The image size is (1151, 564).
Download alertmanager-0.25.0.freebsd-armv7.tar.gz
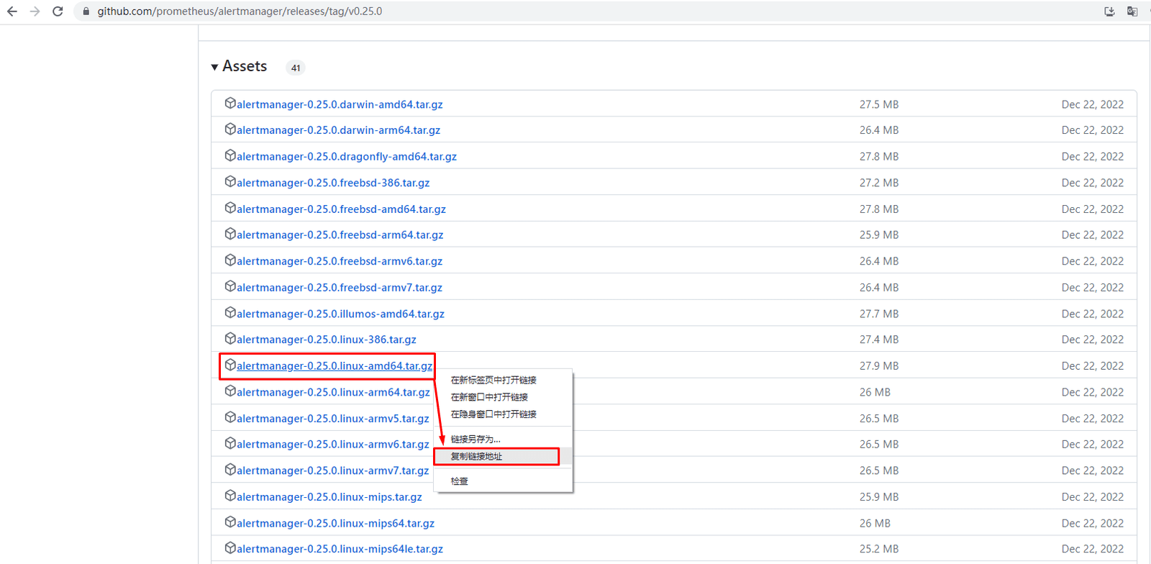pos(340,288)
